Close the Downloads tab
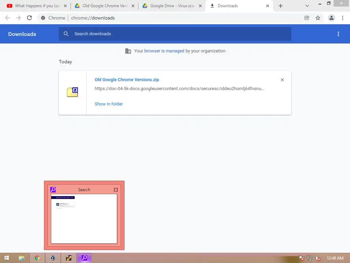The width and height of the screenshot is (350, 263). click(x=268, y=6)
